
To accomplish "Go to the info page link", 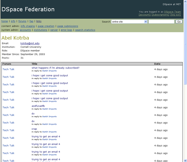I will [x=13, y=21].
